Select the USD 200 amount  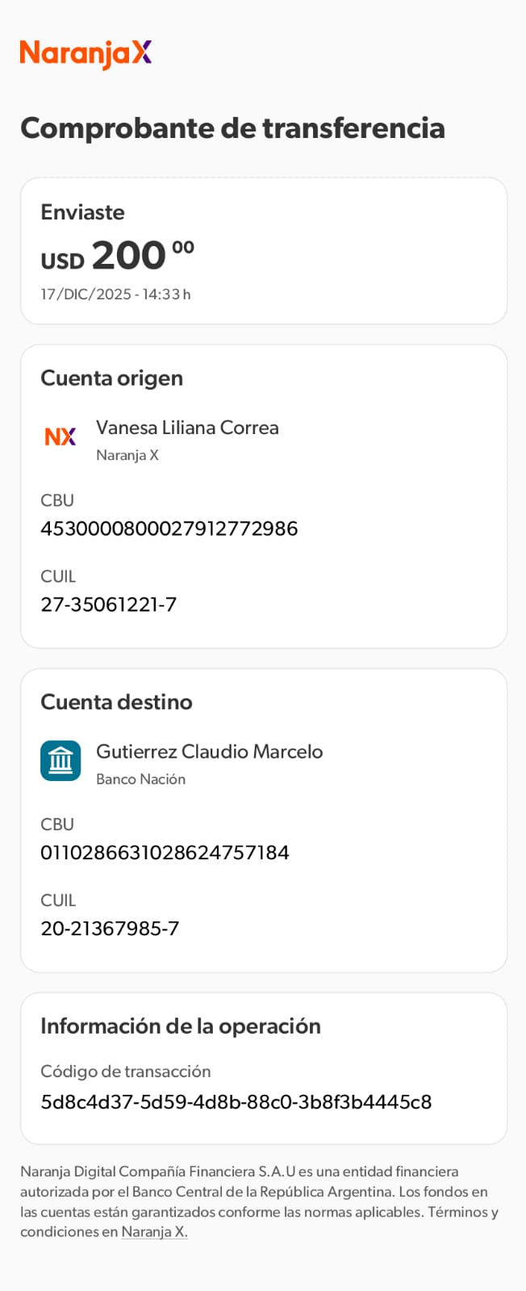point(118,257)
